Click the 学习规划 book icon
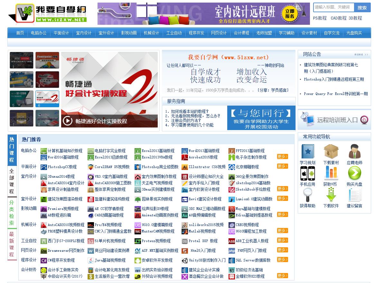The height and width of the screenshot is (283, 374). [308, 152]
